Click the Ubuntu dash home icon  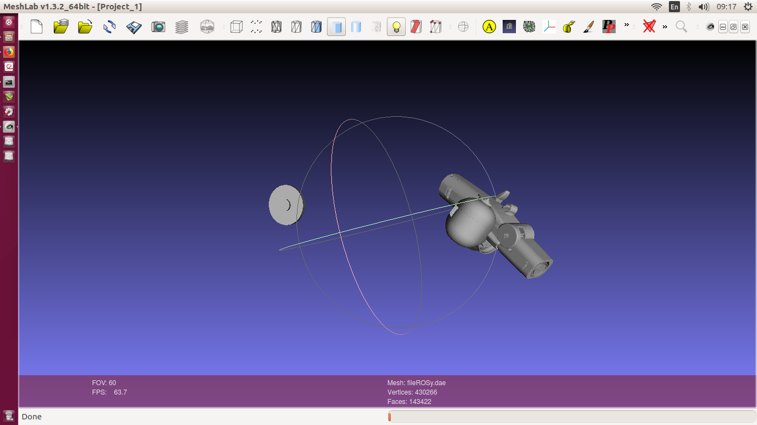point(9,22)
